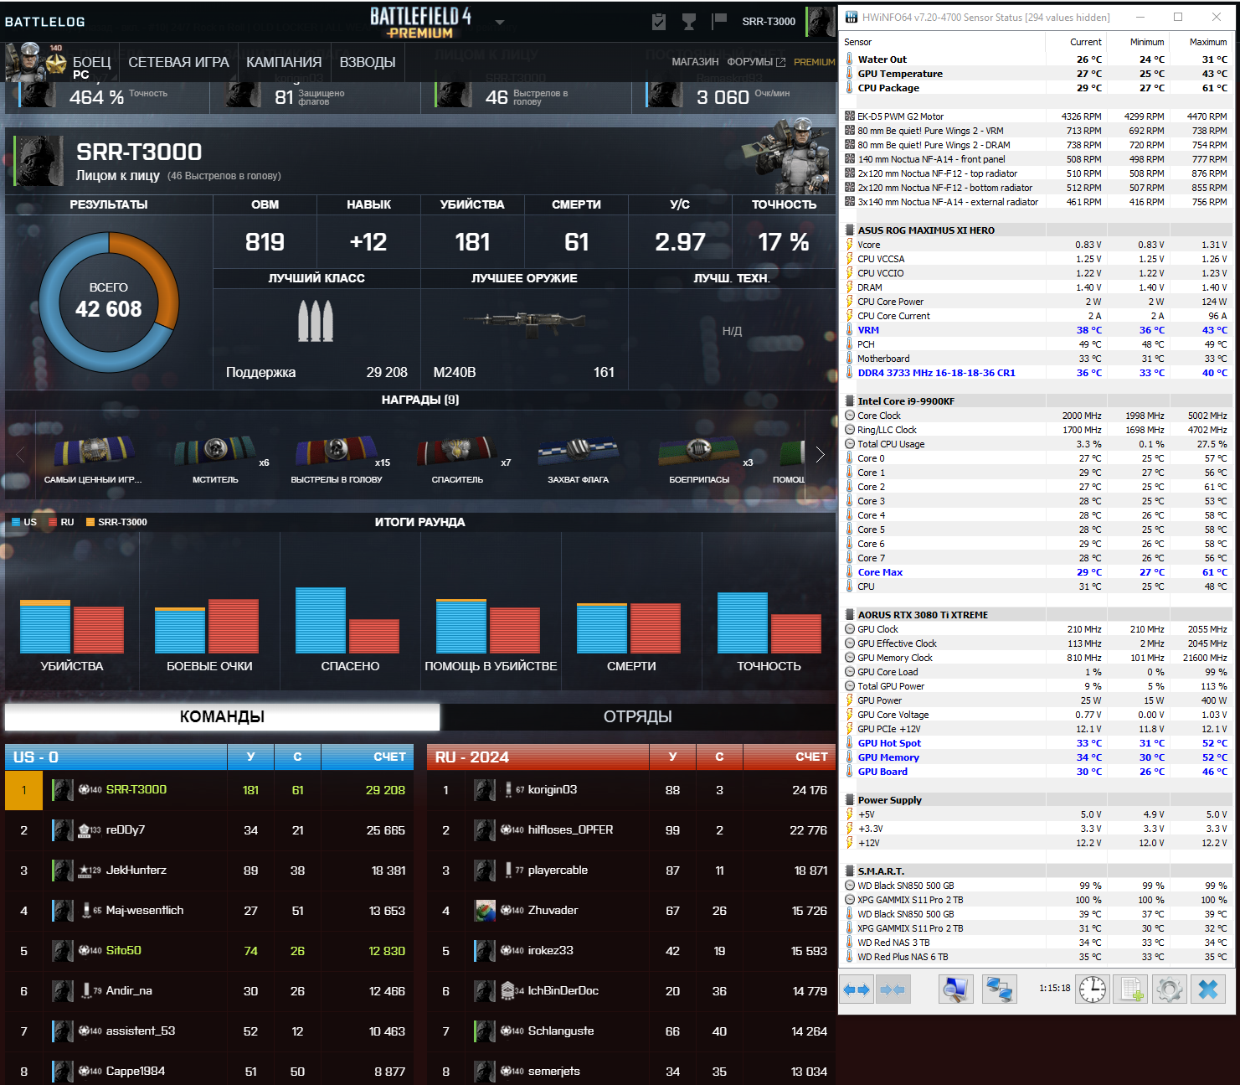The image size is (1240, 1085).
Task: Select the VRM temperature row
Action: pyautogui.click(x=1037, y=330)
